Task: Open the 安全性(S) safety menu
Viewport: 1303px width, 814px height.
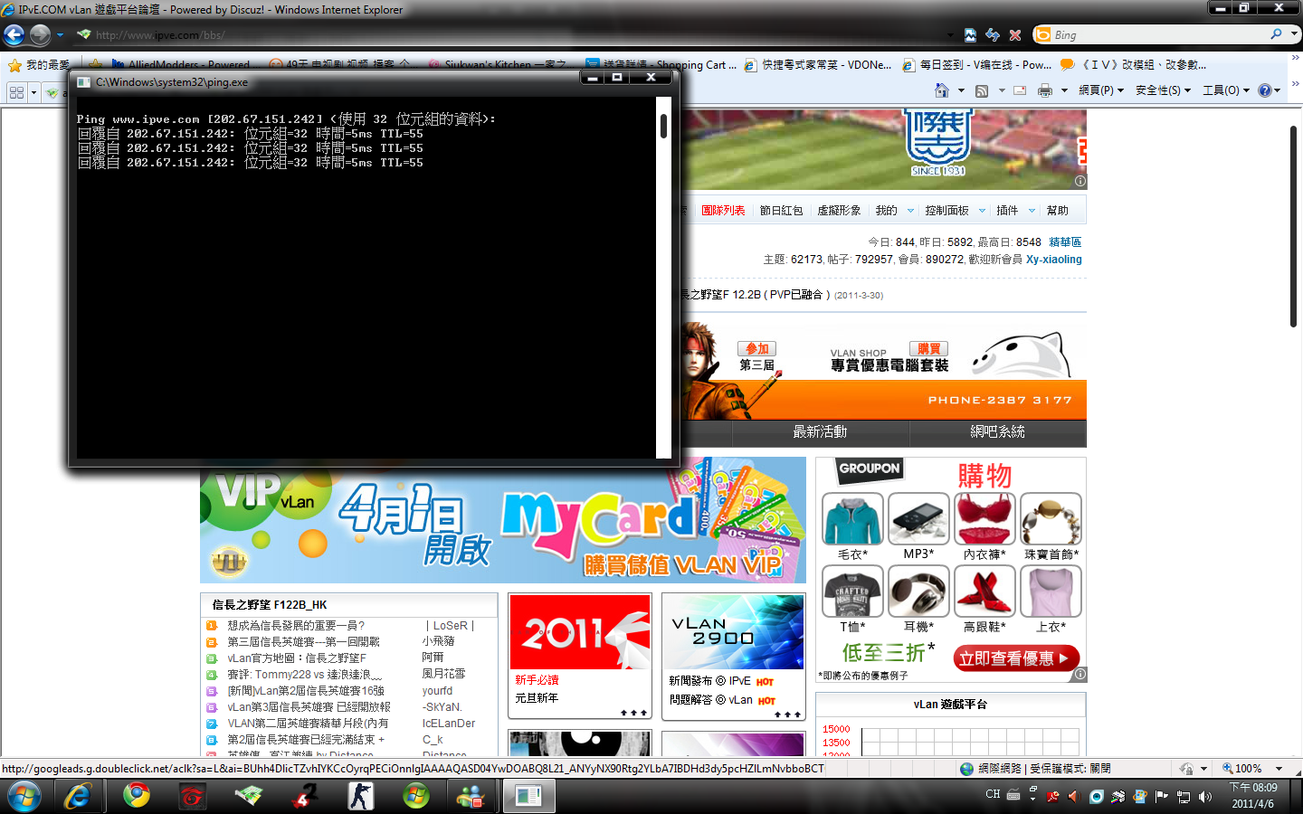Action: pos(1163,90)
